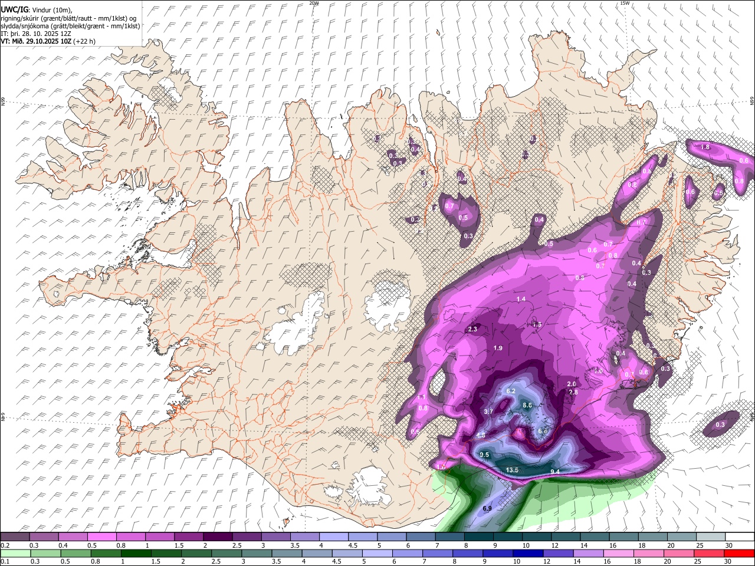Click the "2.8" snowfall value on the map
The width and height of the screenshot is (755, 566).
[x=573, y=392]
